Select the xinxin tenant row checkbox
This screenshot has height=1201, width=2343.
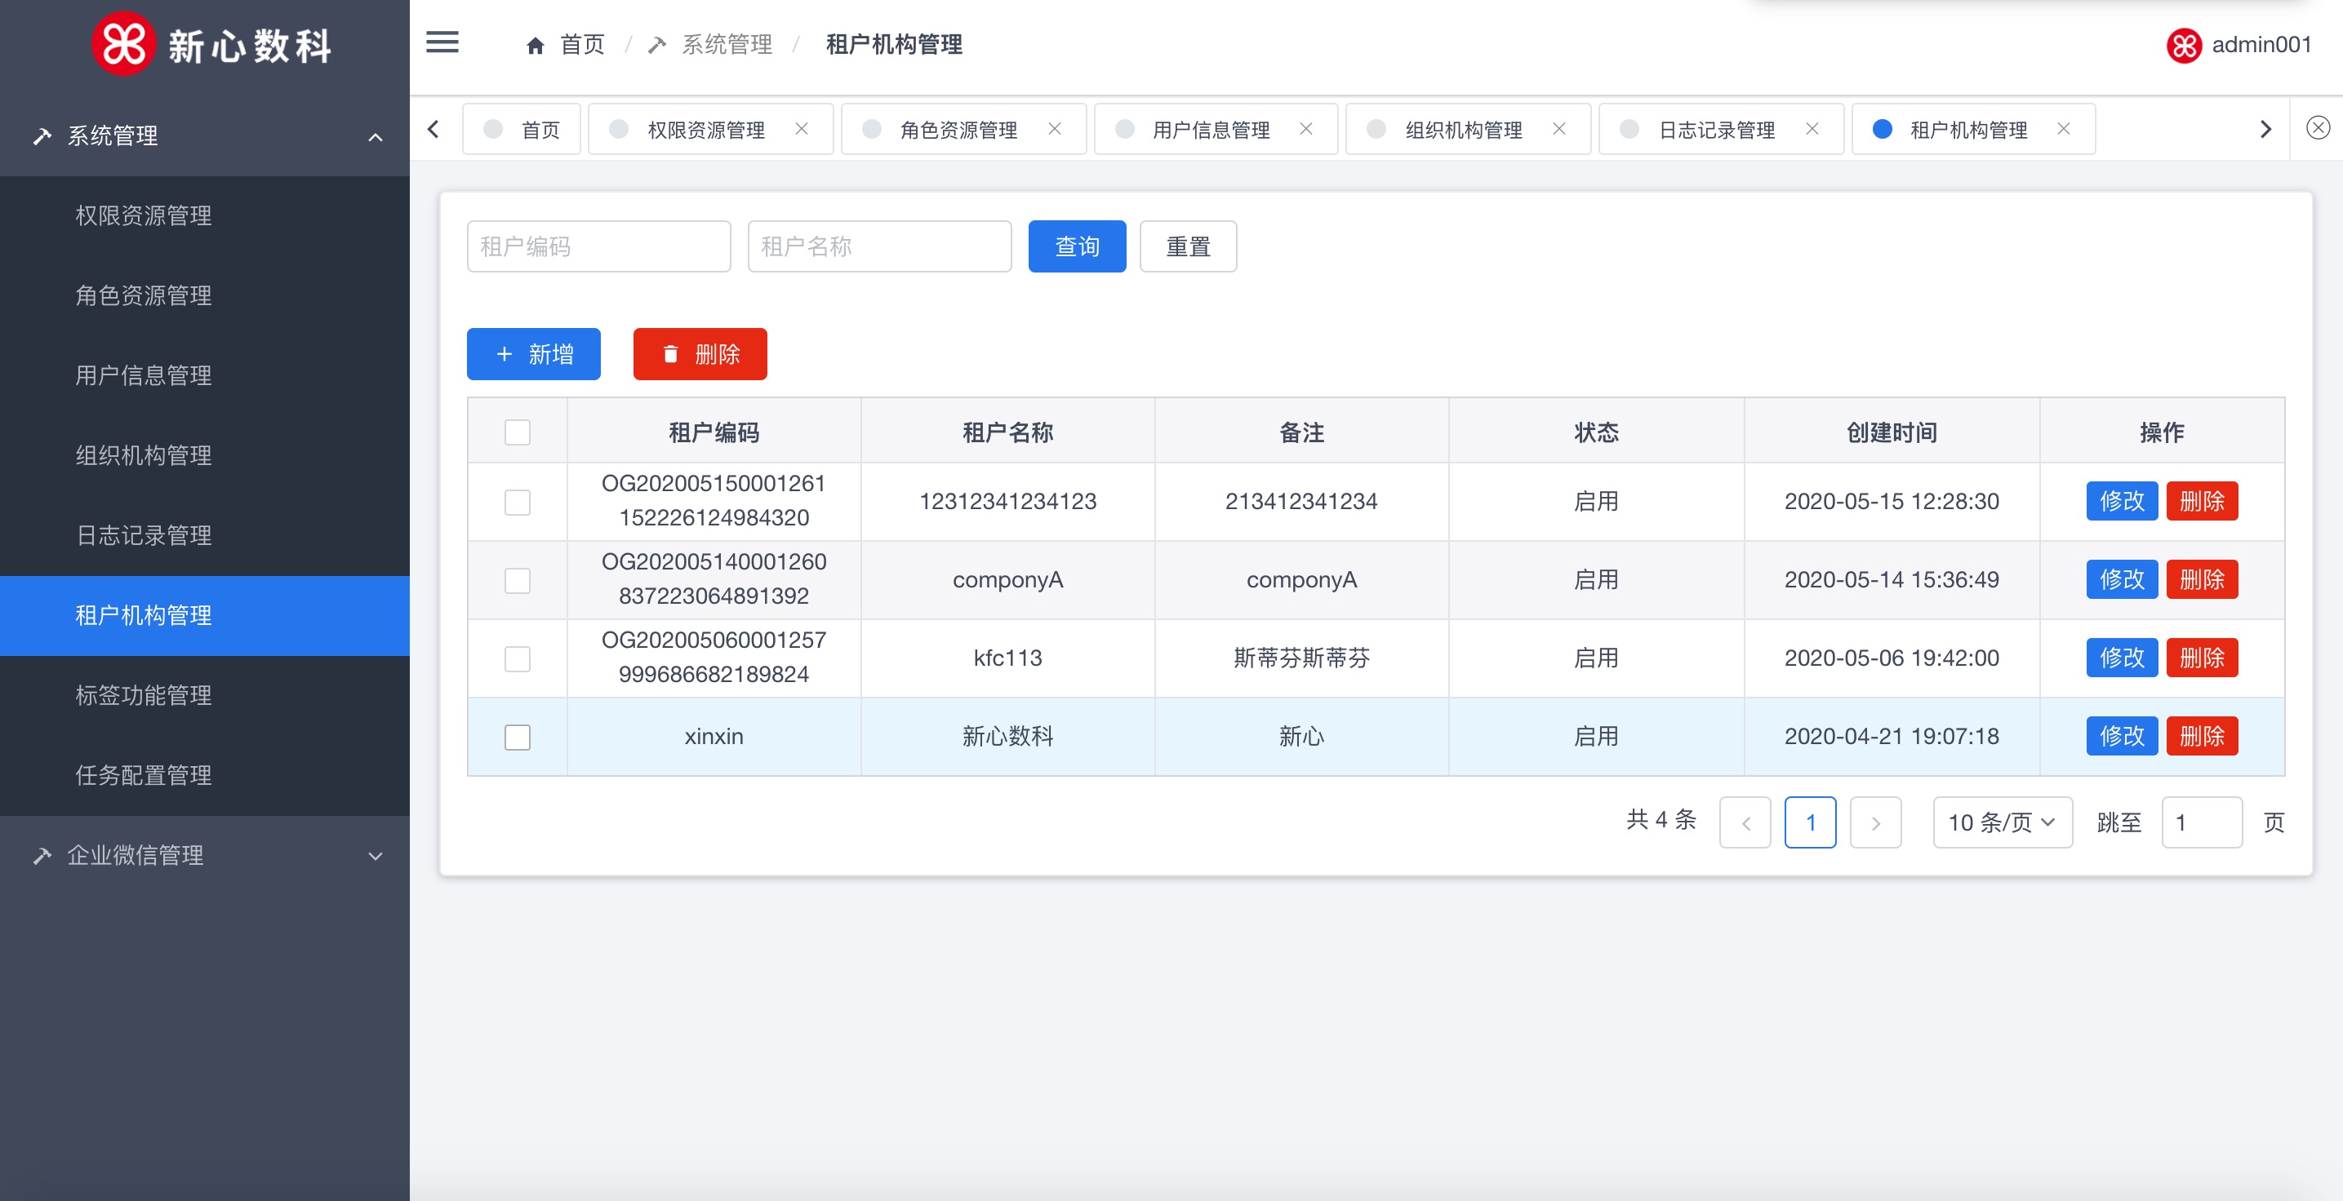(x=518, y=737)
